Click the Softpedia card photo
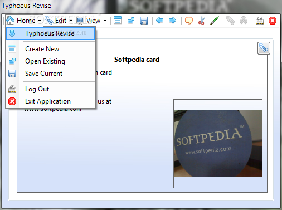The image size is (282, 210). pyautogui.click(x=218, y=144)
